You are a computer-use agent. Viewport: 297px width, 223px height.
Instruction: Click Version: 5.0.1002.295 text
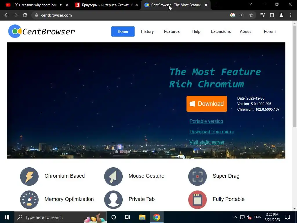point(254,104)
